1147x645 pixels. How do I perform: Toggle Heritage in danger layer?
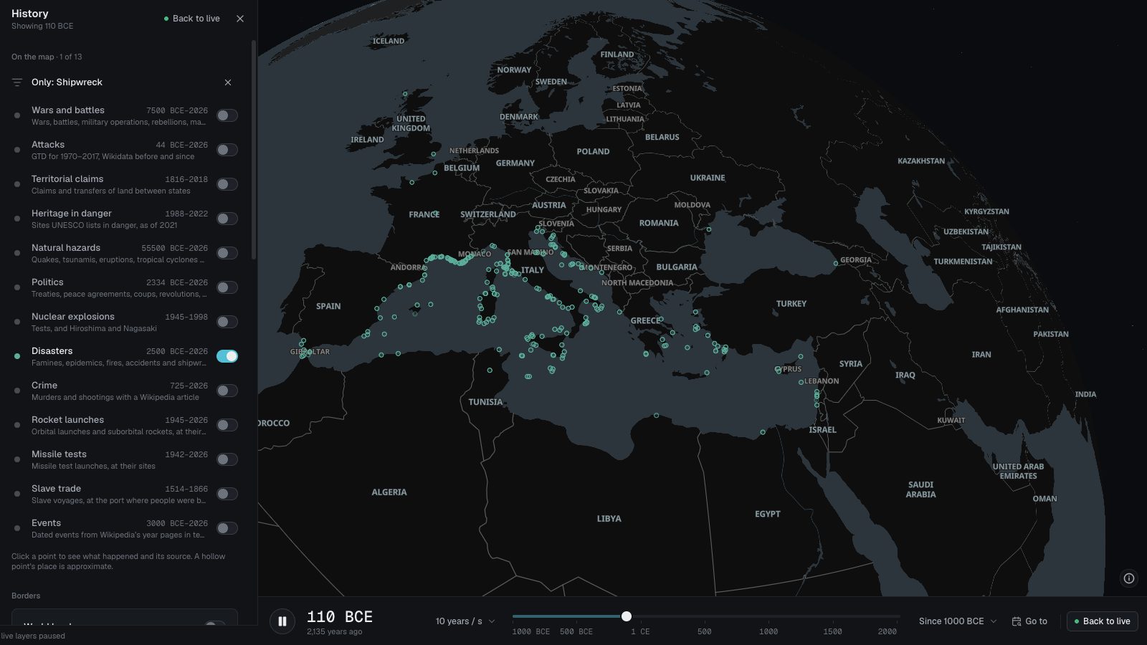click(x=227, y=219)
